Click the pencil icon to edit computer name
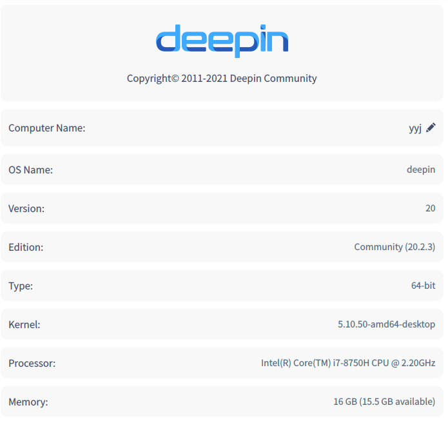The height and width of the screenshot is (430, 448). point(431,128)
